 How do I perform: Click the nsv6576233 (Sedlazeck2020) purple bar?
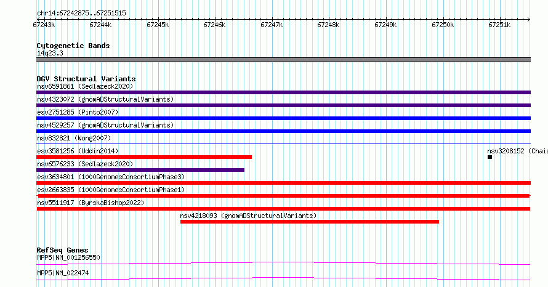coord(140,170)
